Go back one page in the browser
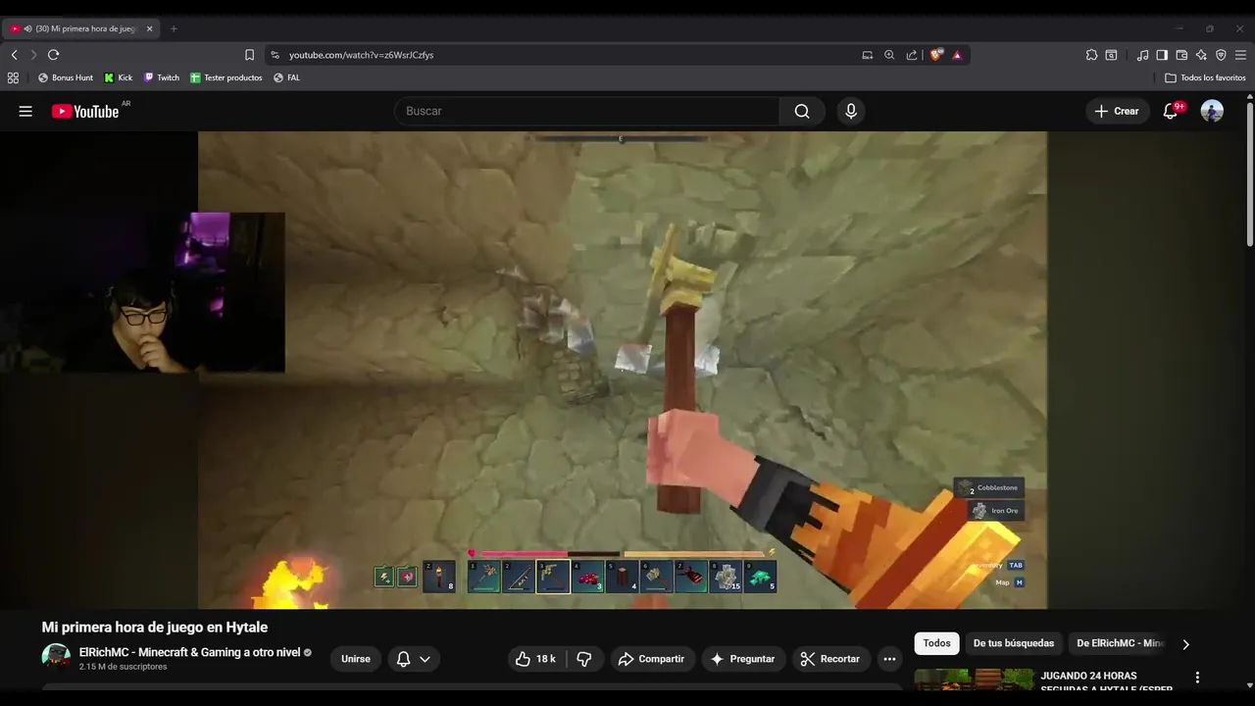Screen dimensions: 1255x706 14,55
